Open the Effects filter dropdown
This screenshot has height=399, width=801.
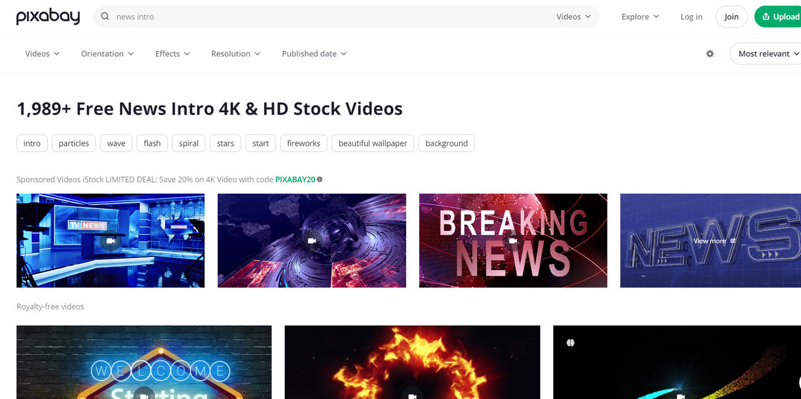click(173, 54)
